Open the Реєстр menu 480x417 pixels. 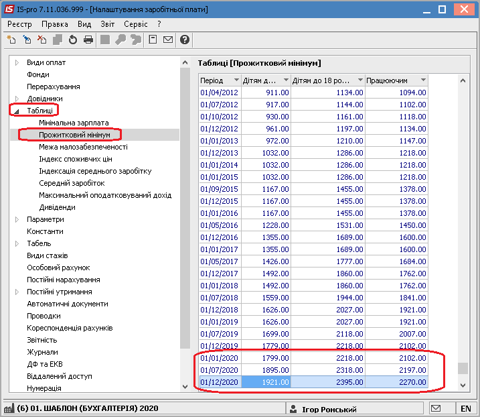tap(19, 24)
